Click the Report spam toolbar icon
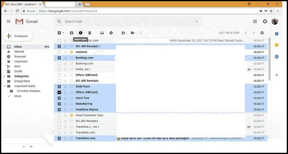 (81, 33)
